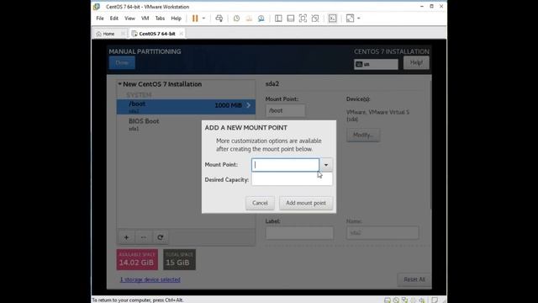The height and width of the screenshot is (303, 538).
Task: Remove partition with the minus icon
Action: pos(144,237)
